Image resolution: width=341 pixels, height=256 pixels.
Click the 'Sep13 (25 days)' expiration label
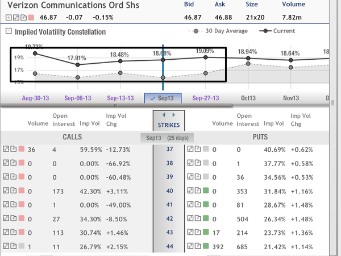click(x=167, y=138)
